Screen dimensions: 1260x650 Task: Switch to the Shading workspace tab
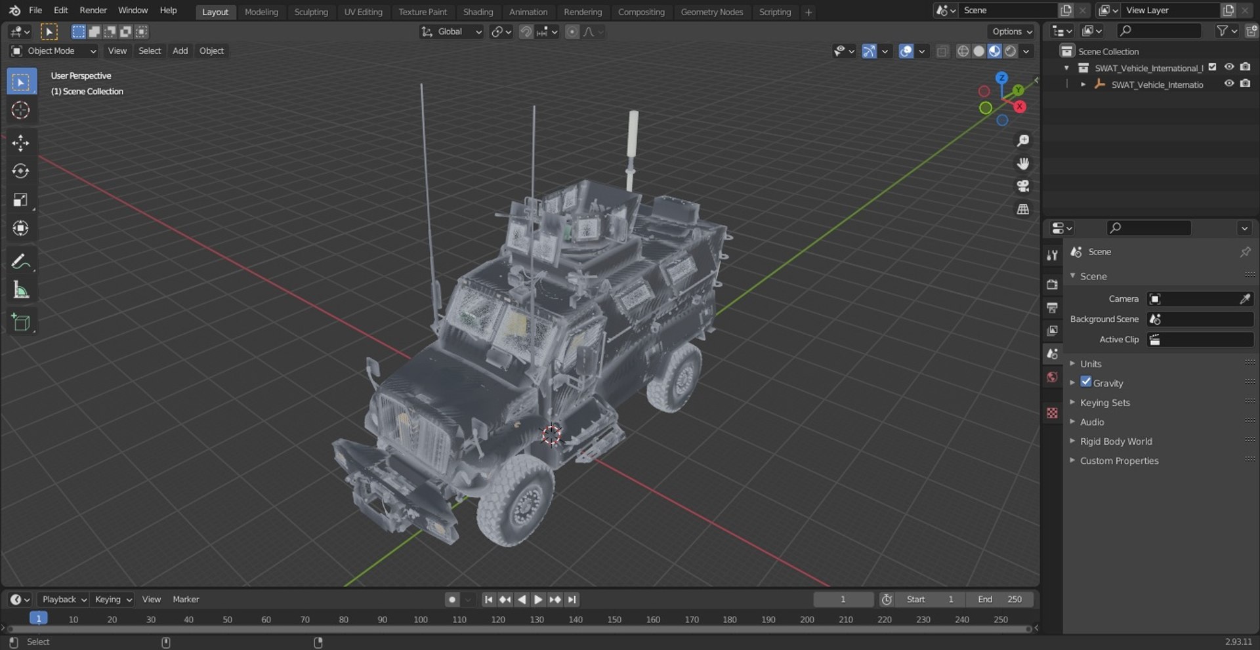478,12
